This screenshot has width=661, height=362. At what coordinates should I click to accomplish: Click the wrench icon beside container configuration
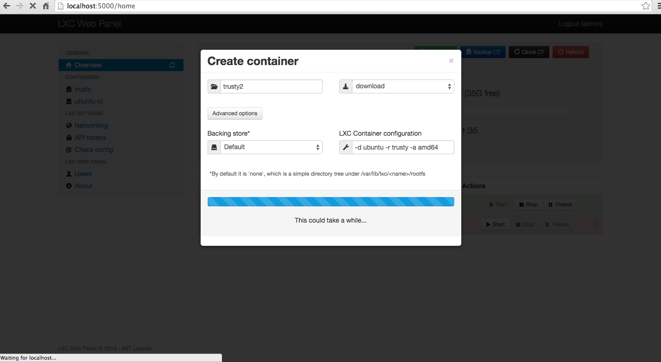click(346, 147)
